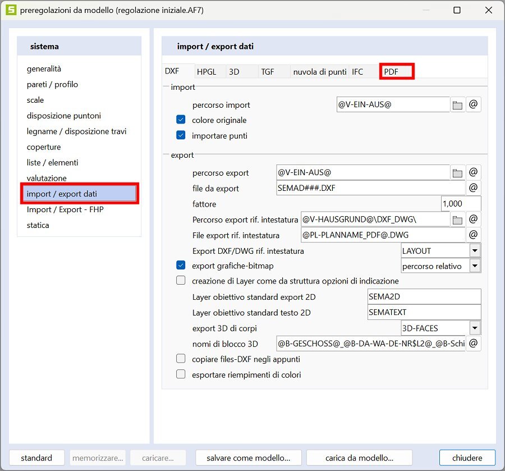Select statica in the sistema list
Screen dimensions: 505x471
[38, 225]
